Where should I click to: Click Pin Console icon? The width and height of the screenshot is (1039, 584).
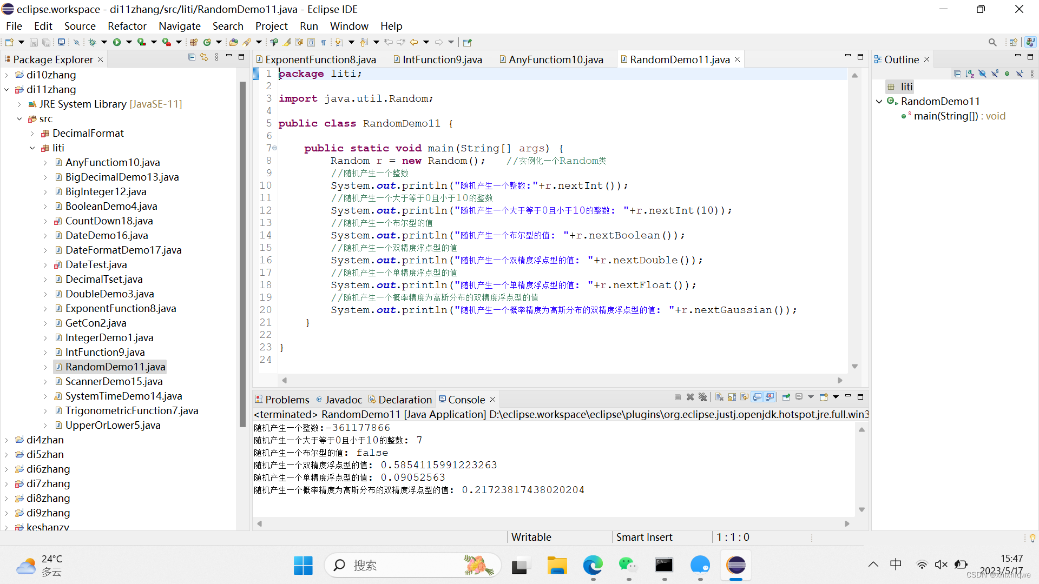[x=786, y=397]
